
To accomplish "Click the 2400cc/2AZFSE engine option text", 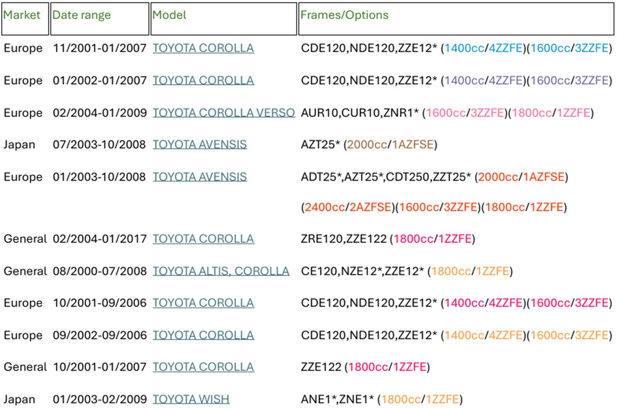I will point(348,207).
